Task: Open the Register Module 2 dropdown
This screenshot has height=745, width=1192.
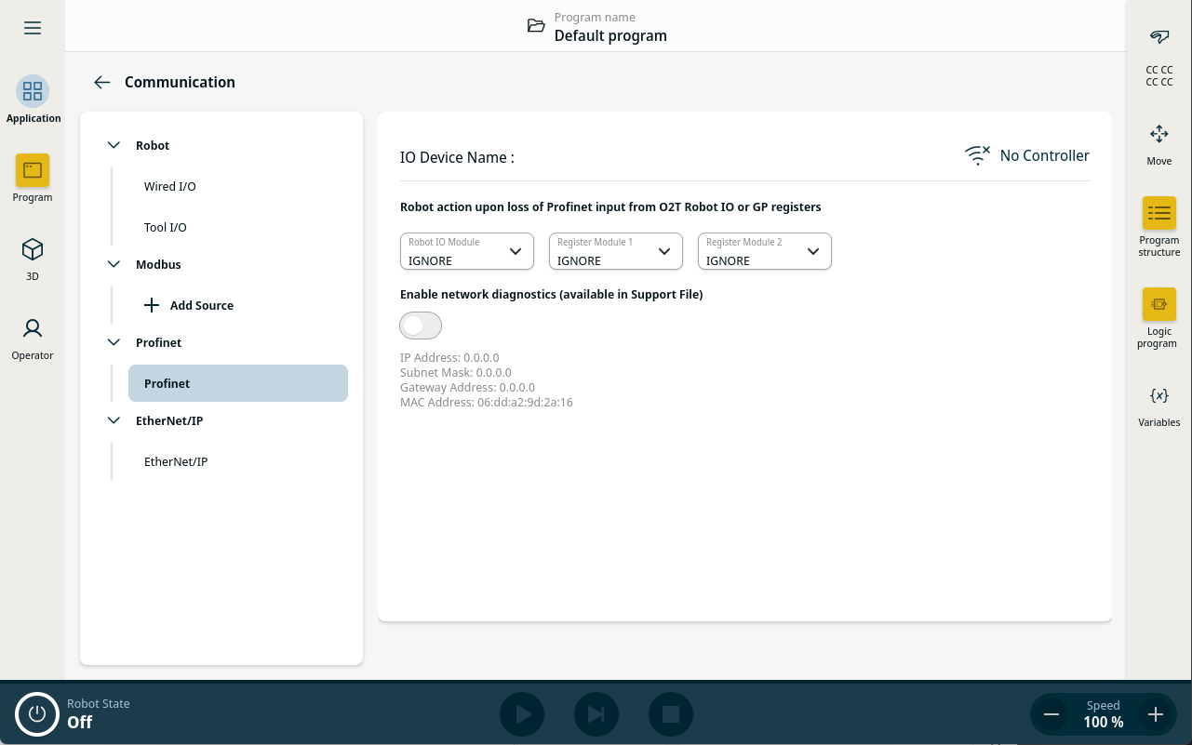Action: tap(764, 251)
